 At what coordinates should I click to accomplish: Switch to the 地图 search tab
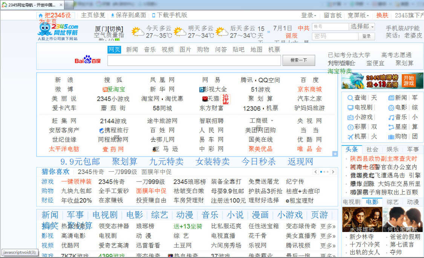256,50
